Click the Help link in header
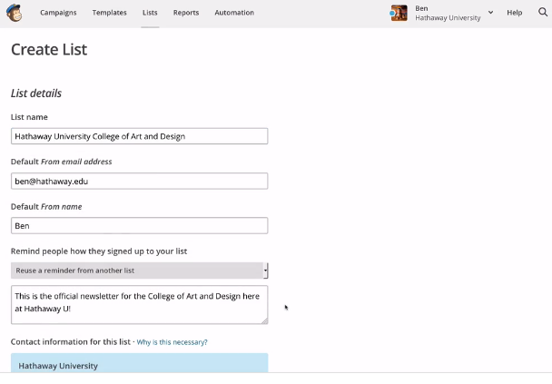This screenshot has height=384, width=552. 515,13
